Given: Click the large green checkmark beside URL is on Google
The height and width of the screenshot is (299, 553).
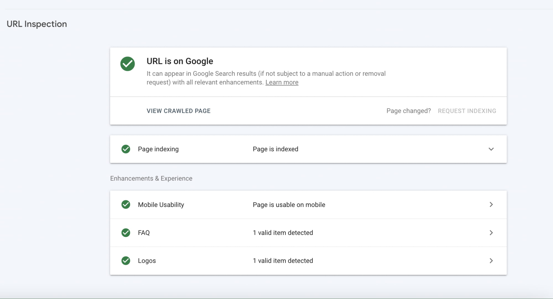Looking at the screenshot, I should (x=128, y=64).
